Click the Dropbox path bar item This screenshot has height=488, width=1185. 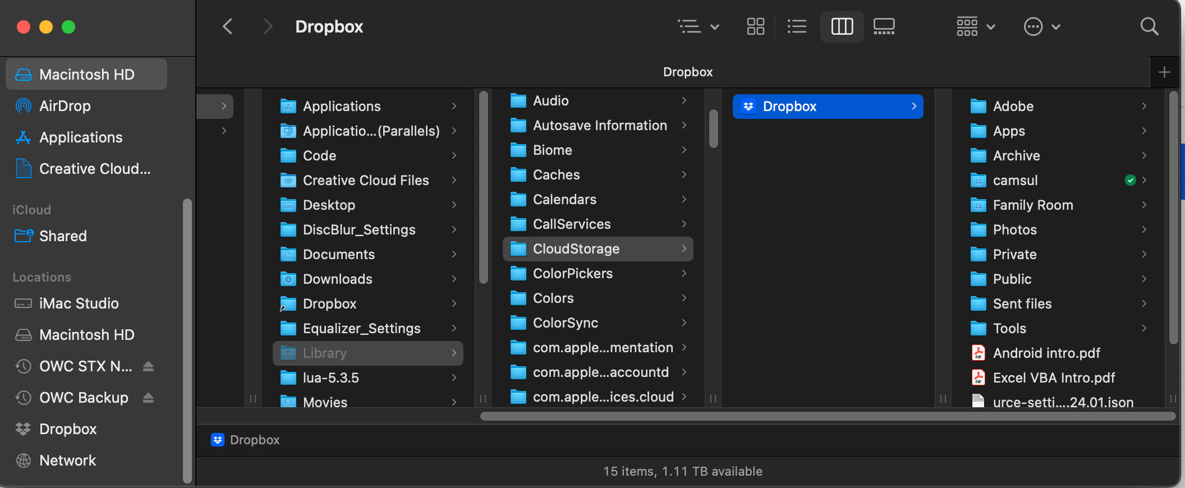pos(245,440)
